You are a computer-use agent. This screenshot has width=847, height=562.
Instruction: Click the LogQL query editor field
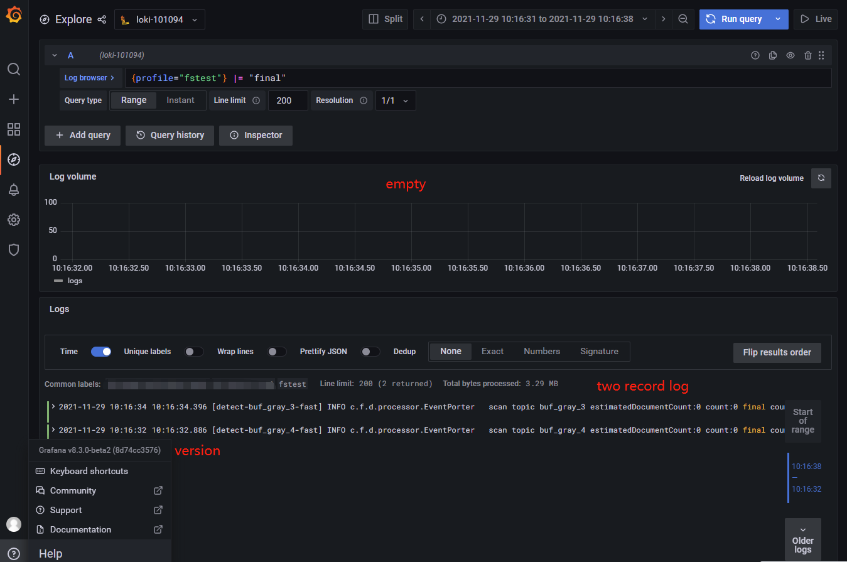pos(478,78)
